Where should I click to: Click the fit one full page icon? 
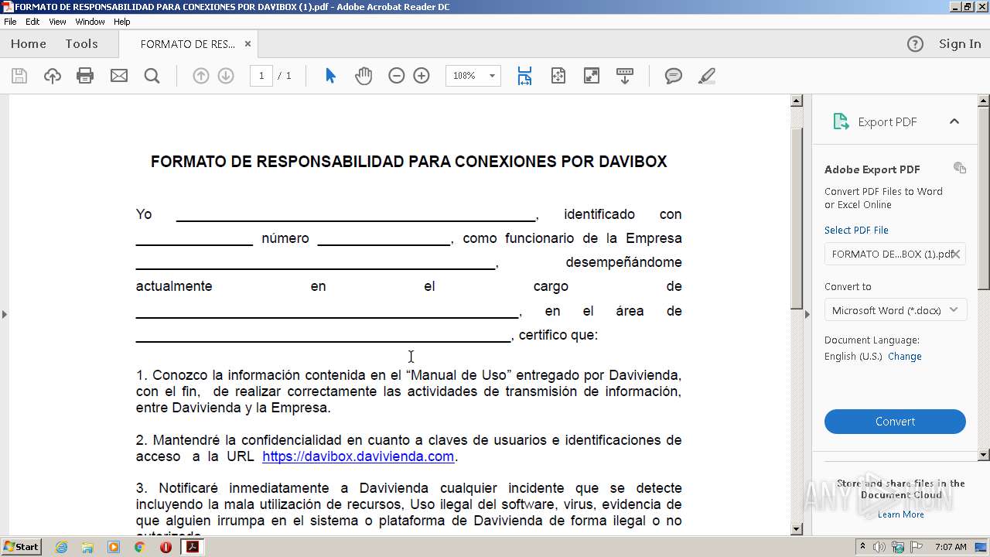point(558,76)
